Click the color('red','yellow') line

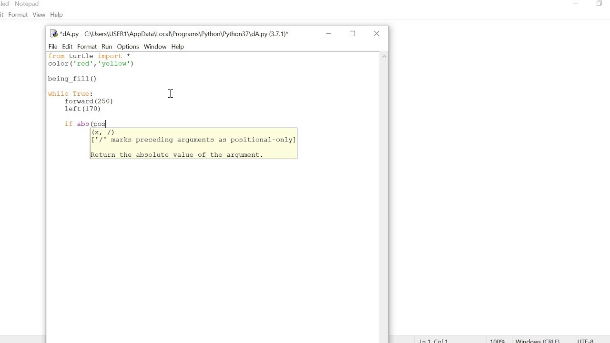pyautogui.click(x=91, y=64)
